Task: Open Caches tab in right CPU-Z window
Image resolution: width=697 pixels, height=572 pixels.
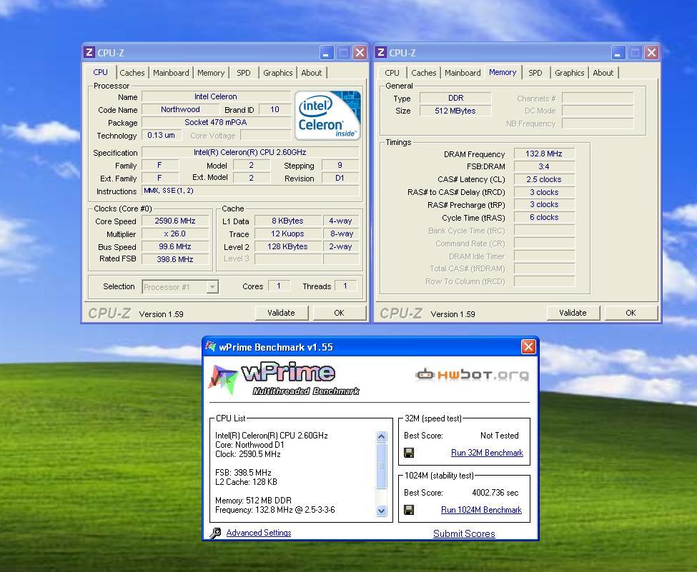Action: (424, 73)
